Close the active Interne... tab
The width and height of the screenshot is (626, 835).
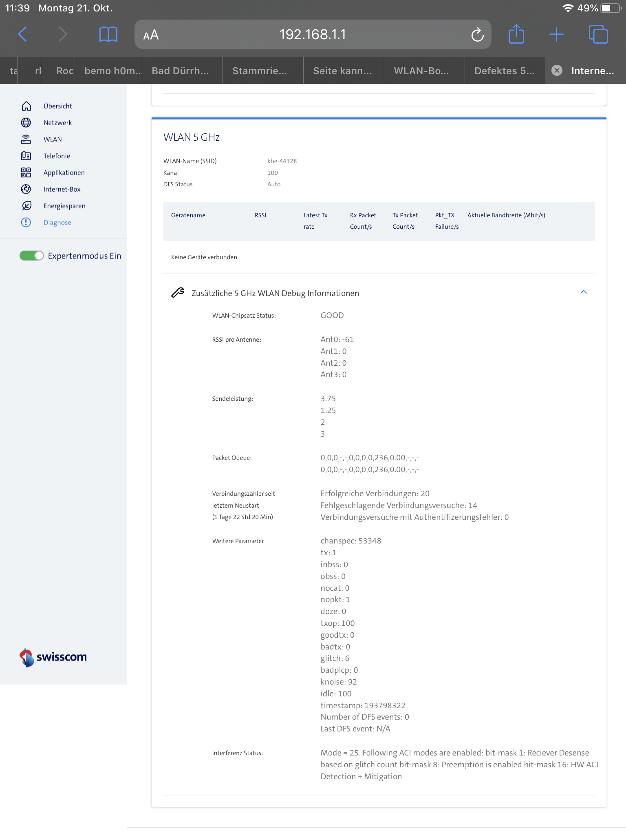(557, 71)
